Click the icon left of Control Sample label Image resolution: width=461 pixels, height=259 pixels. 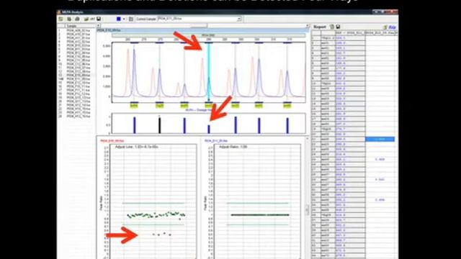[x=131, y=19]
